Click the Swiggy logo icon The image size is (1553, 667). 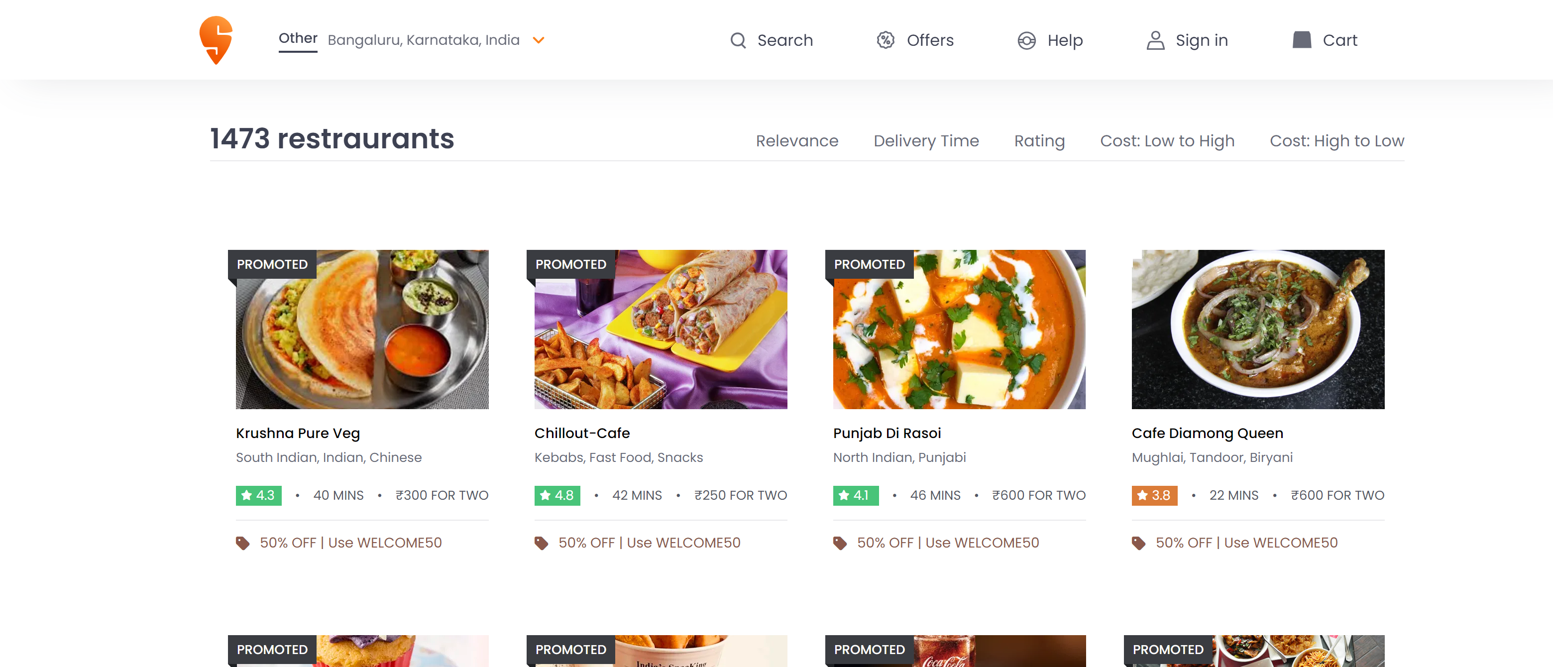coord(216,40)
